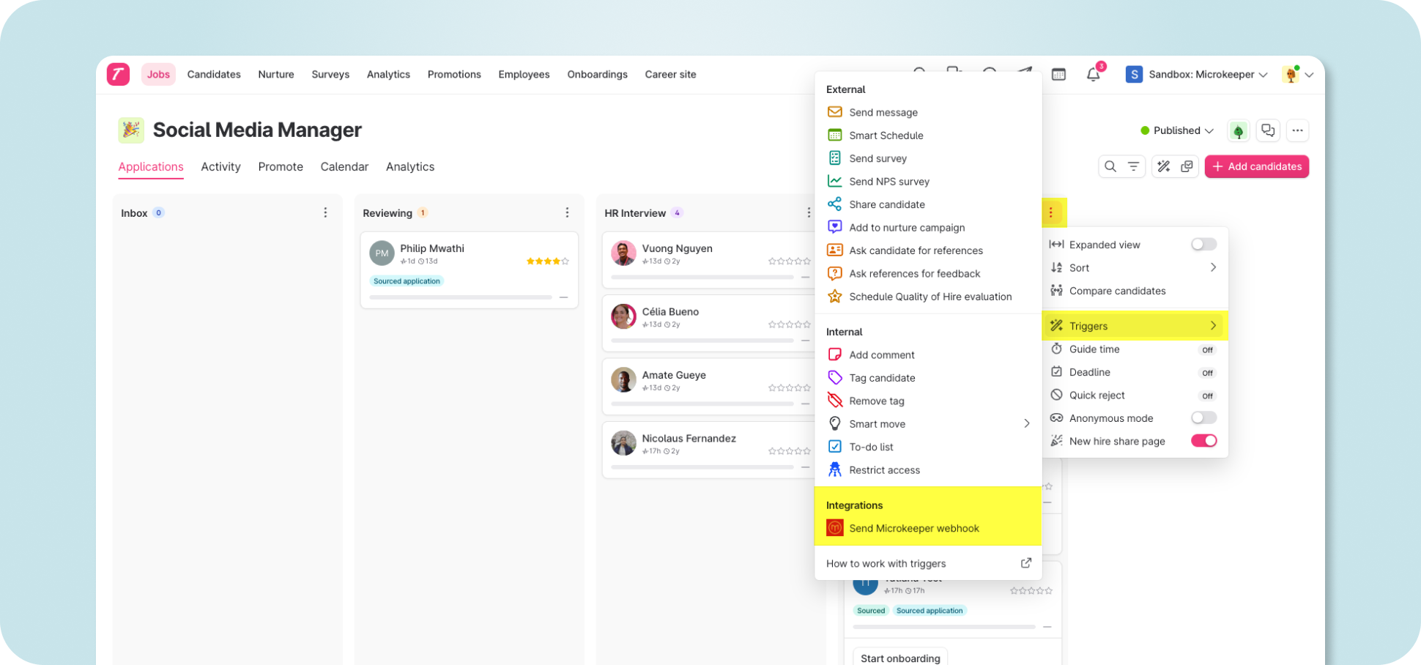Screen dimensions: 1421x665
Task: Click the Teamtailor logo icon
Action: 118,74
